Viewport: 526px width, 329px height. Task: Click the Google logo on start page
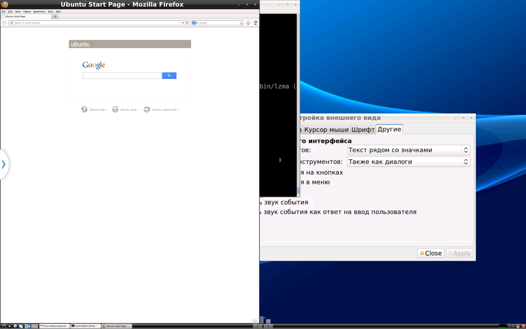(94, 65)
